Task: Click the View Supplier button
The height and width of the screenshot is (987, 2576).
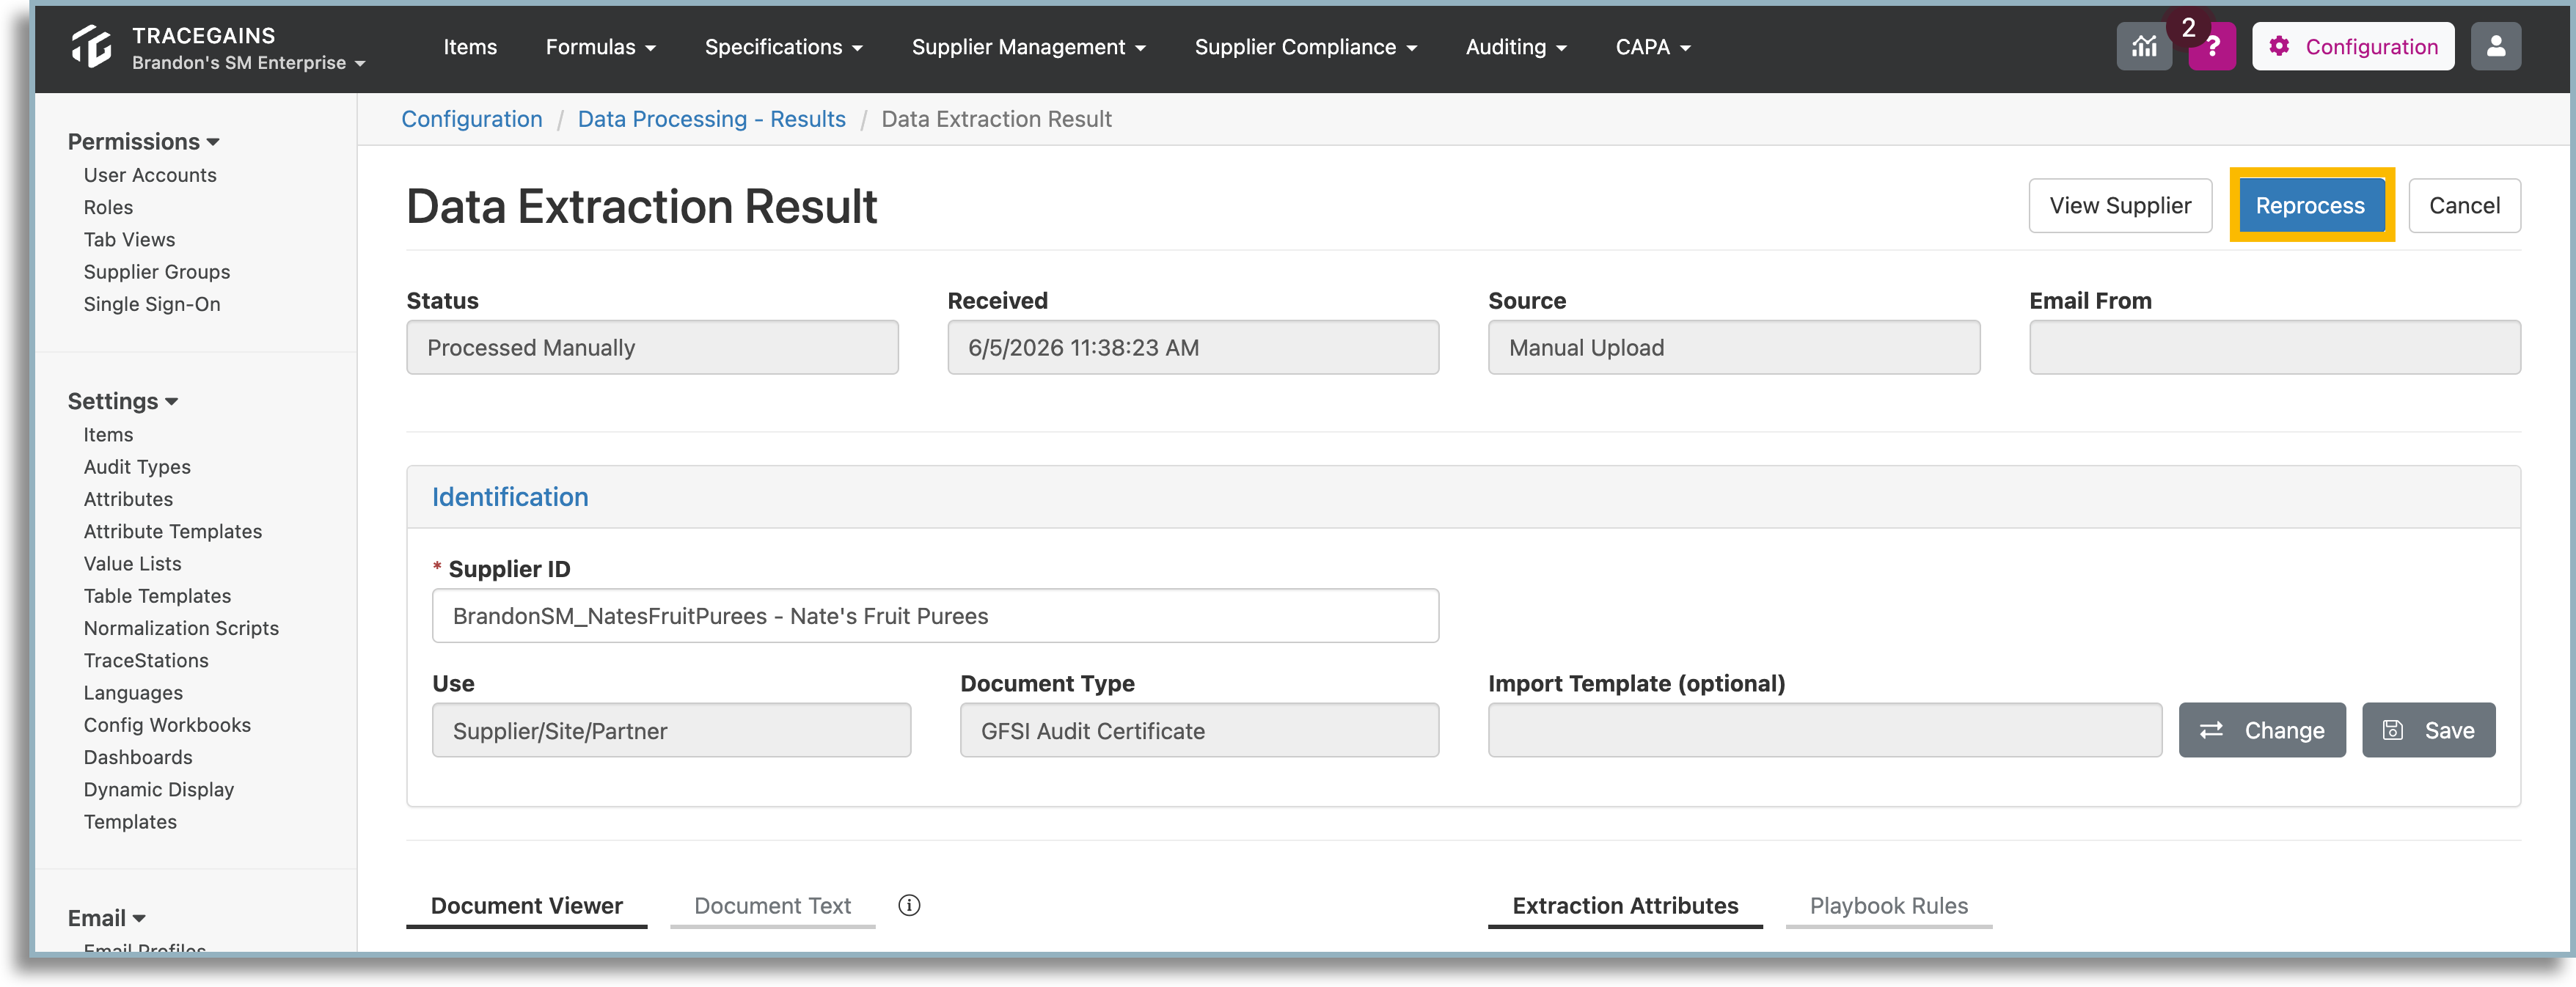Action: click(x=2120, y=205)
